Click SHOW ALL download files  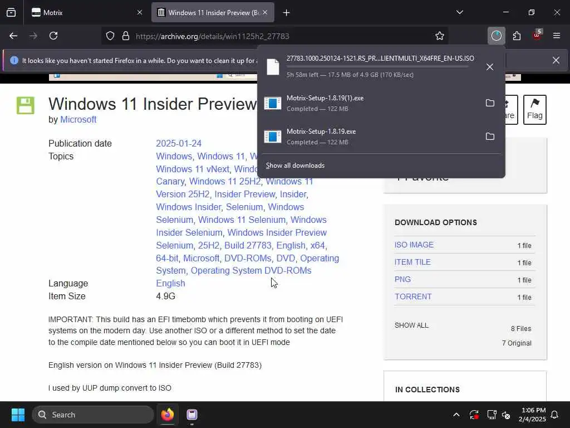411,325
